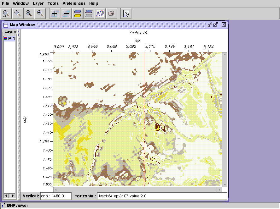Click the Layers panel heading
Screen dimensions: 280x209
11,32
